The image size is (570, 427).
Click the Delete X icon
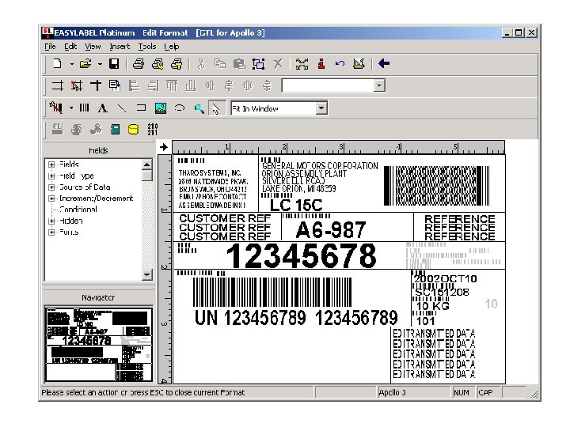pos(278,64)
